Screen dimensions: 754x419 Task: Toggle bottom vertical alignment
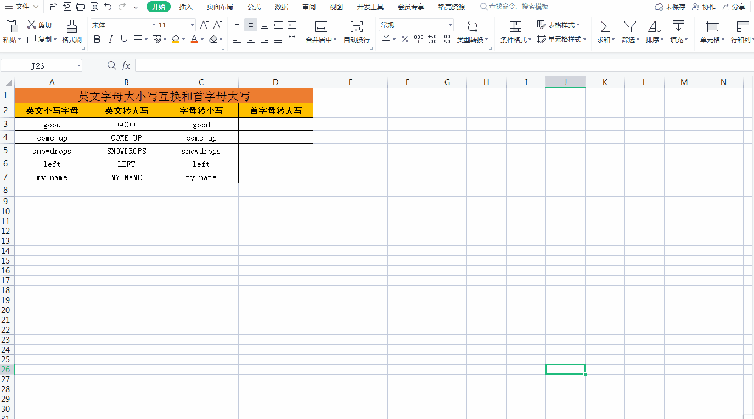pos(265,25)
